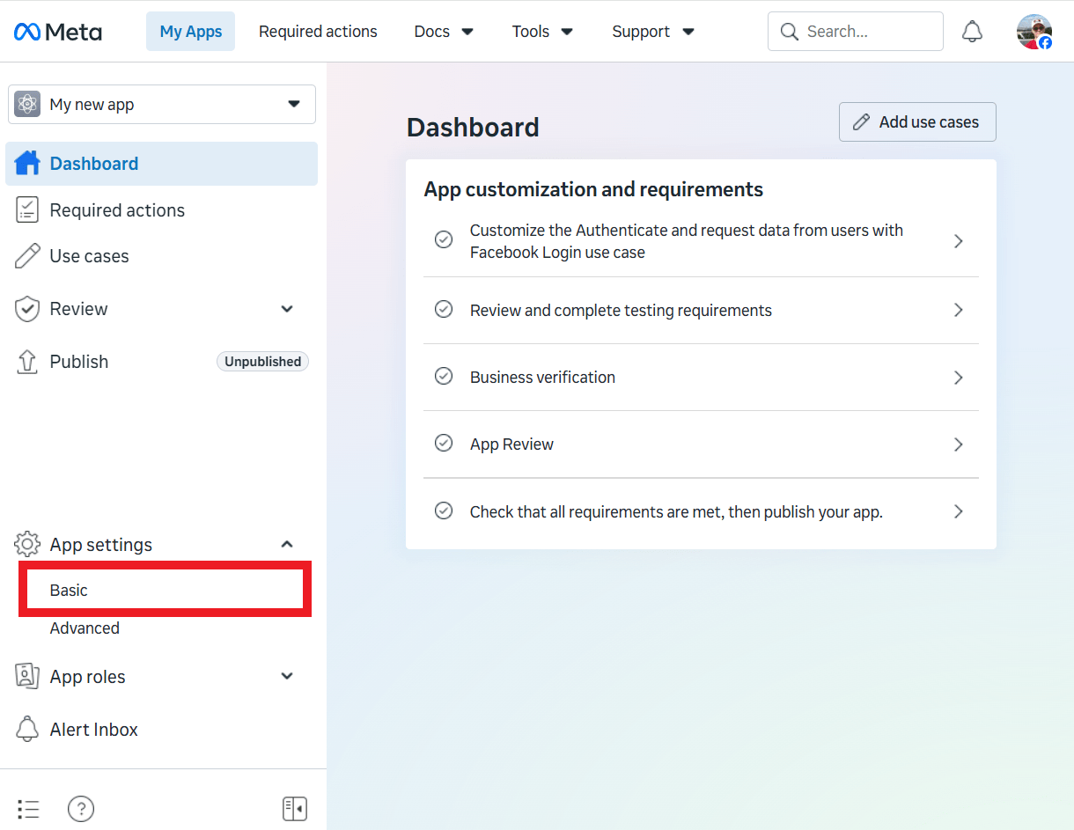
Task: Open the My new app dropdown
Action: [x=162, y=104]
